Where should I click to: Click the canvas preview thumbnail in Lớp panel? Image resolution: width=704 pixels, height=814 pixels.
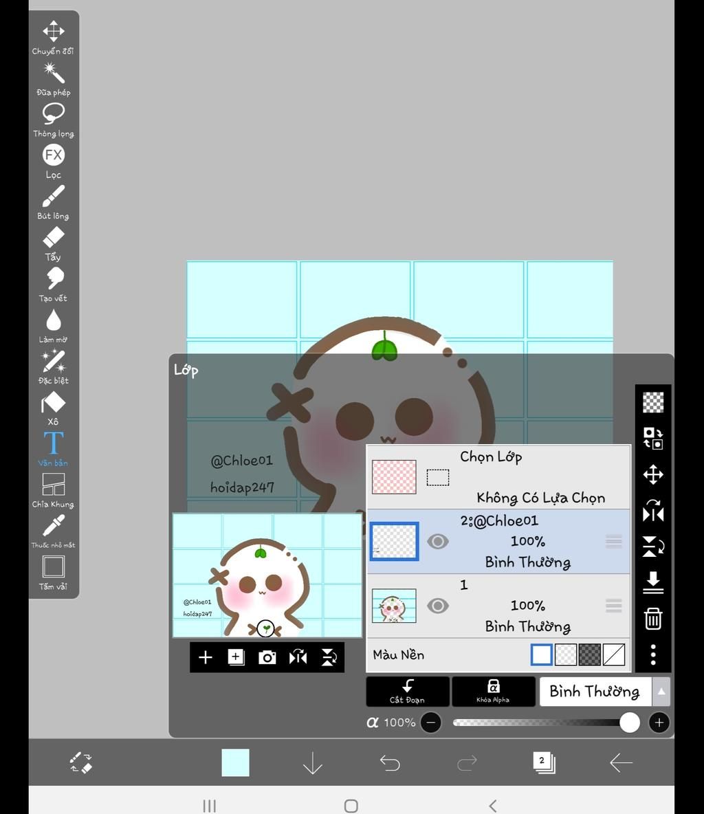point(267,575)
